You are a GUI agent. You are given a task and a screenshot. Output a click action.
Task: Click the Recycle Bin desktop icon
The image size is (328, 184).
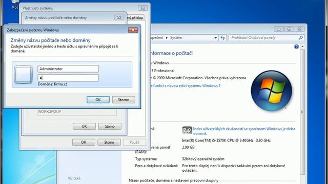coord(15,4)
